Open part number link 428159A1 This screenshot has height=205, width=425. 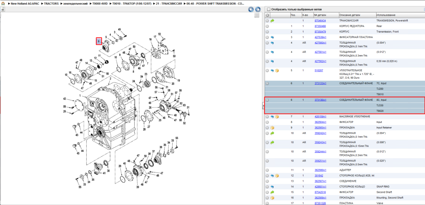click(x=320, y=116)
